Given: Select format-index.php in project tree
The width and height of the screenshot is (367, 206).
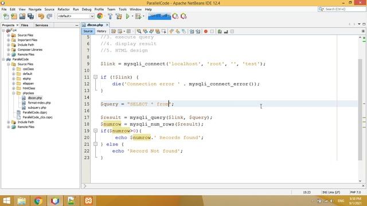Looking at the screenshot, I should click(x=39, y=103).
